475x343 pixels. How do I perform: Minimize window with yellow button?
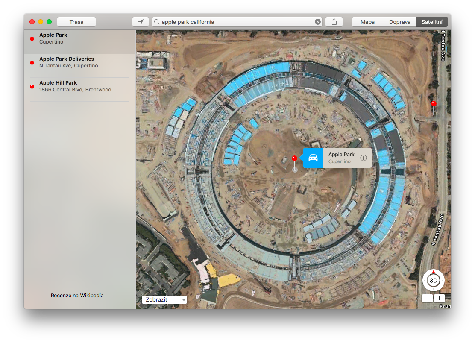pyautogui.click(x=41, y=22)
